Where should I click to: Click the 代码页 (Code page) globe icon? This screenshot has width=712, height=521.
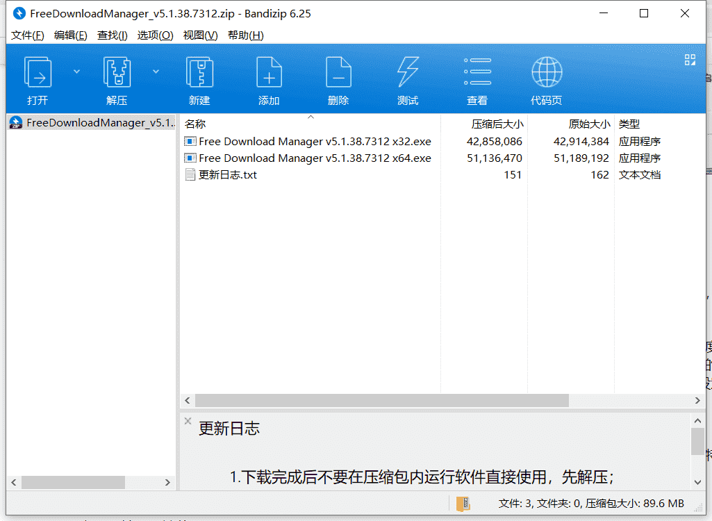[547, 72]
